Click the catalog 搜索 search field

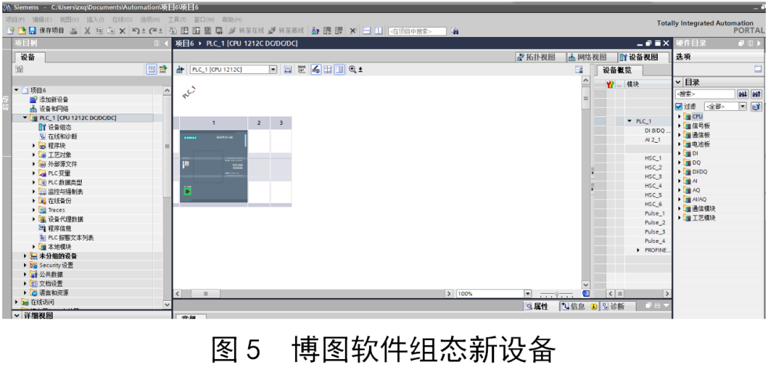(705, 94)
